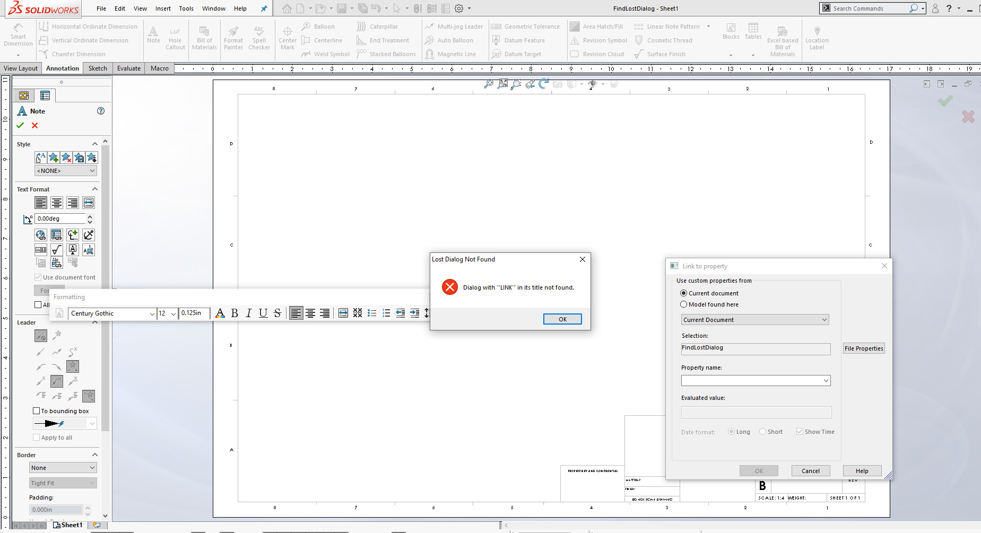Click the Italic formatting icon
The height and width of the screenshot is (533, 981).
(248, 313)
